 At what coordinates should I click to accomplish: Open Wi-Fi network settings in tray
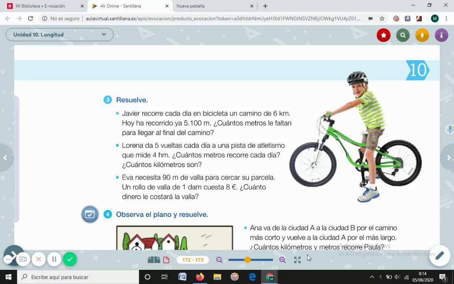[x=407, y=277]
